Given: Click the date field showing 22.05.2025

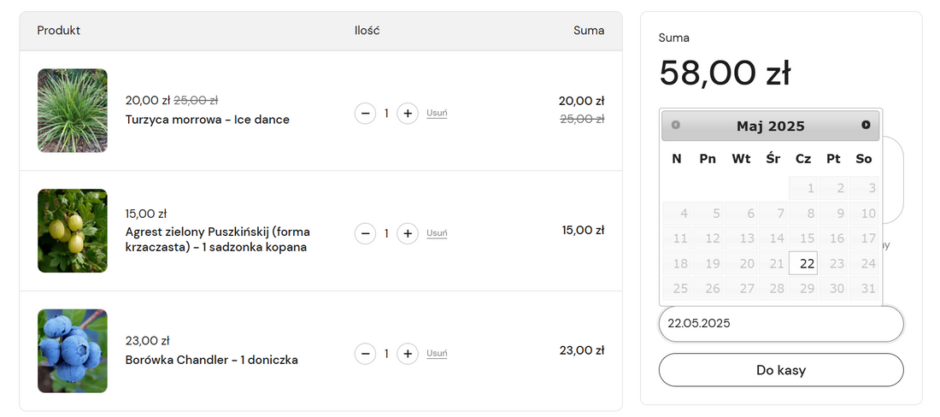Looking at the screenshot, I should 780,324.
